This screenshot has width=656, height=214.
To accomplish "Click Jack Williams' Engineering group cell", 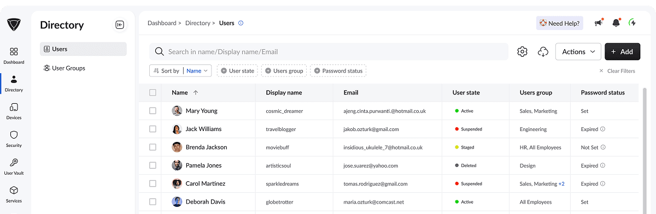I will pyautogui.click(x=533, y=129).
